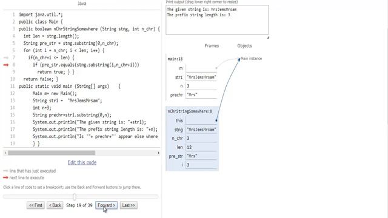388x218 pixels.
Task: Click the 'this' pointer cell
Action: [201, 121]
